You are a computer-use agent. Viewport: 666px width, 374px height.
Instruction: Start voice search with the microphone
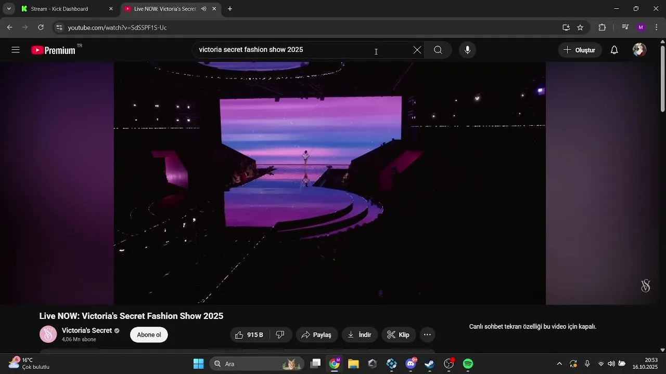[x=467, y=50]
